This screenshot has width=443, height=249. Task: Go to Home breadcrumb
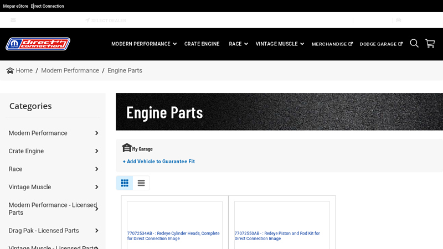point(24,71)
